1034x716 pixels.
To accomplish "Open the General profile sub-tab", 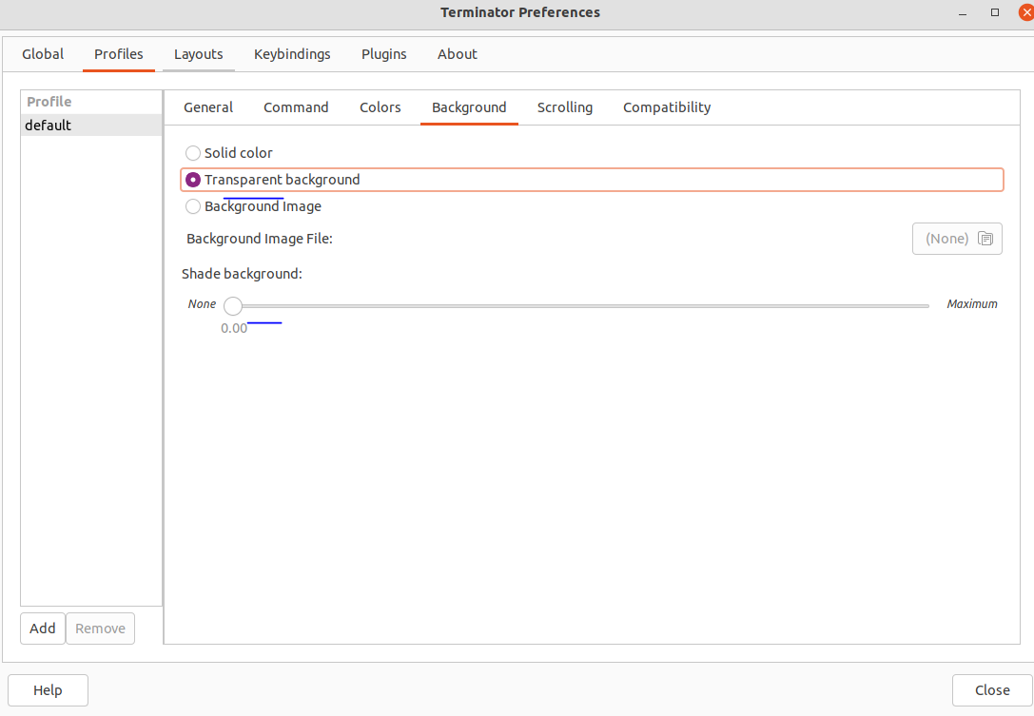I will [208, 107].
